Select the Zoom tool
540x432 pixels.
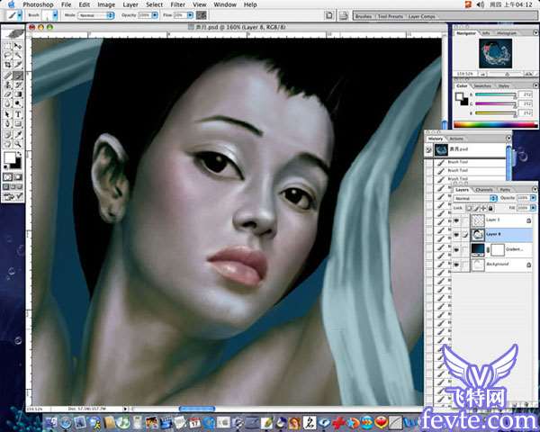point(18,144)
